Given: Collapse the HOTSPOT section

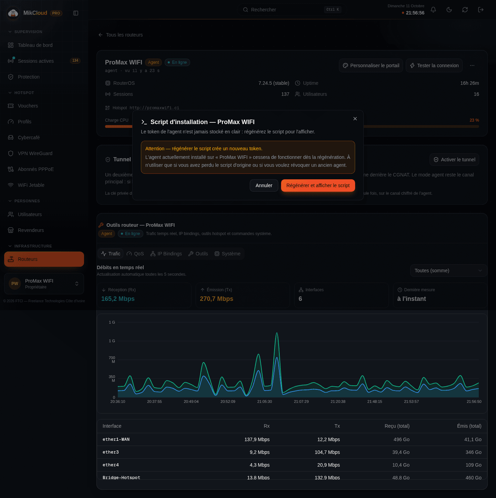Looking at the screenshot, I should point(21,93).
